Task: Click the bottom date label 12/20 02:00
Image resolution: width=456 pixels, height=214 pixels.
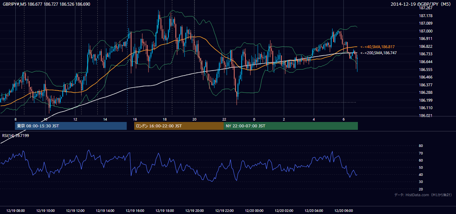Action: click(284, 211)
